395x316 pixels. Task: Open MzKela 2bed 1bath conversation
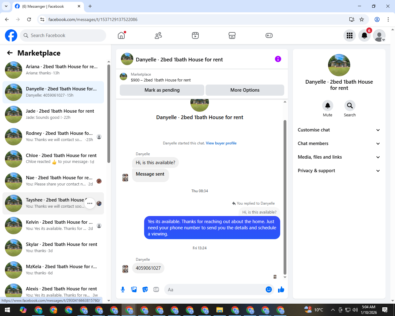coord(53,270)
